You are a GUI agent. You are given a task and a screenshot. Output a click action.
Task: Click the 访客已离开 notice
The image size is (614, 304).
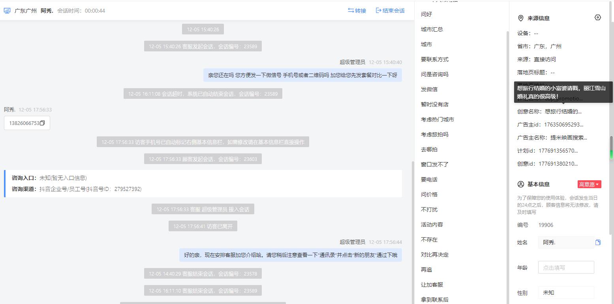tap(203, 226)
